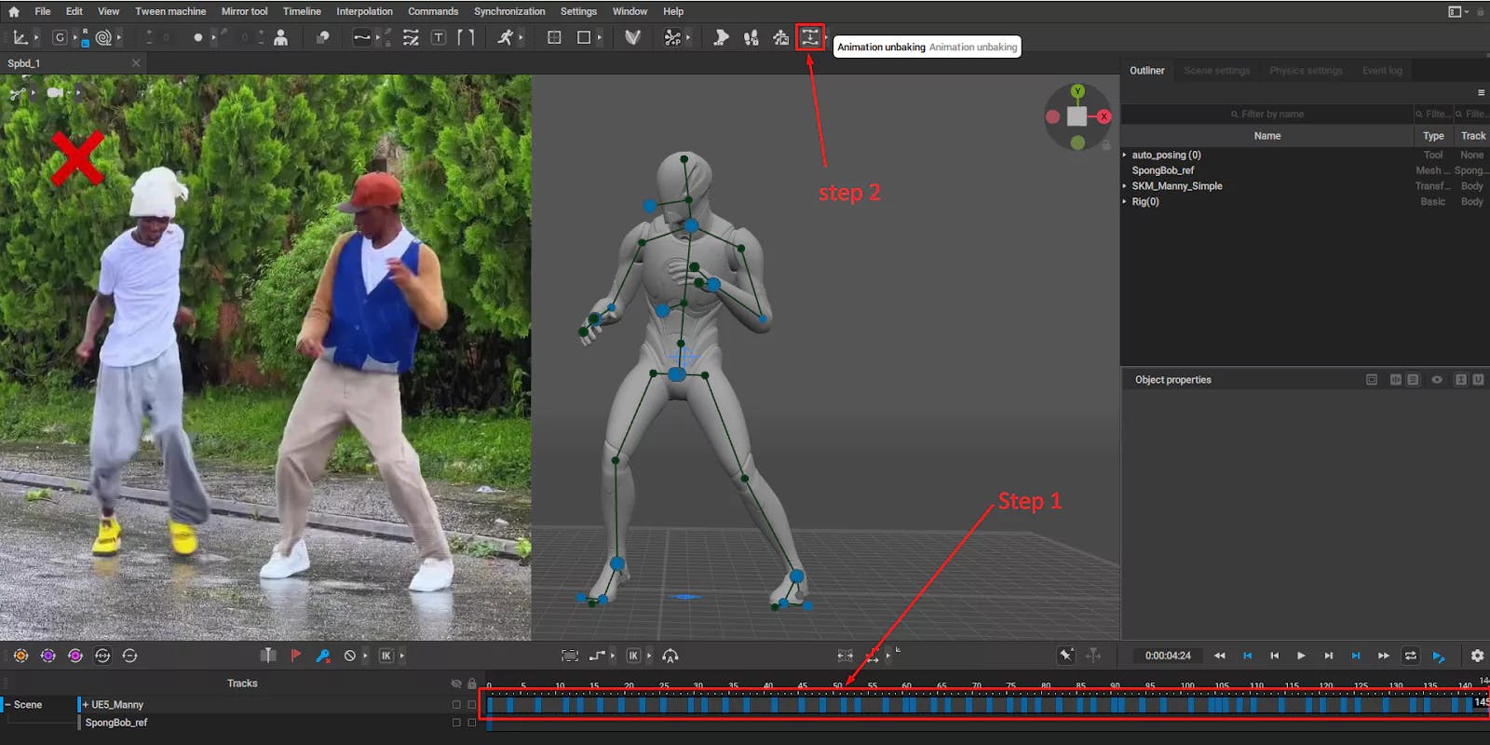Viewport: 1490px width, 745px height.
Task: Click the auto-posing figure icon in toolbar
Action: click(x=781, y=37)
